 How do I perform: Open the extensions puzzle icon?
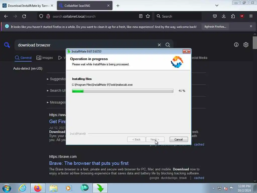(233, 16)
